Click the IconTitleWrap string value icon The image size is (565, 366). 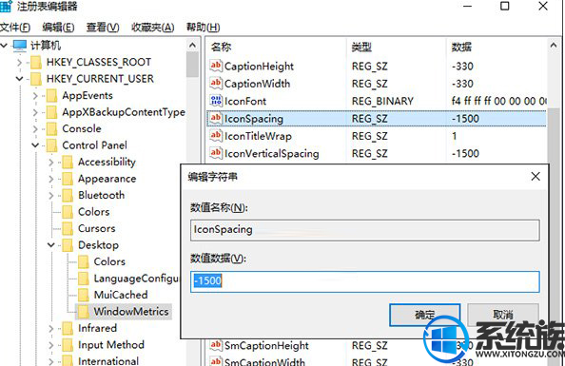point(216,135)
